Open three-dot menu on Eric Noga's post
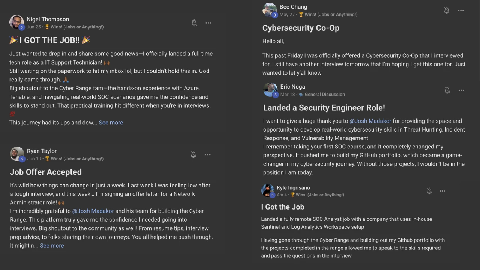 pyautogui.click(x=461, y=90)
